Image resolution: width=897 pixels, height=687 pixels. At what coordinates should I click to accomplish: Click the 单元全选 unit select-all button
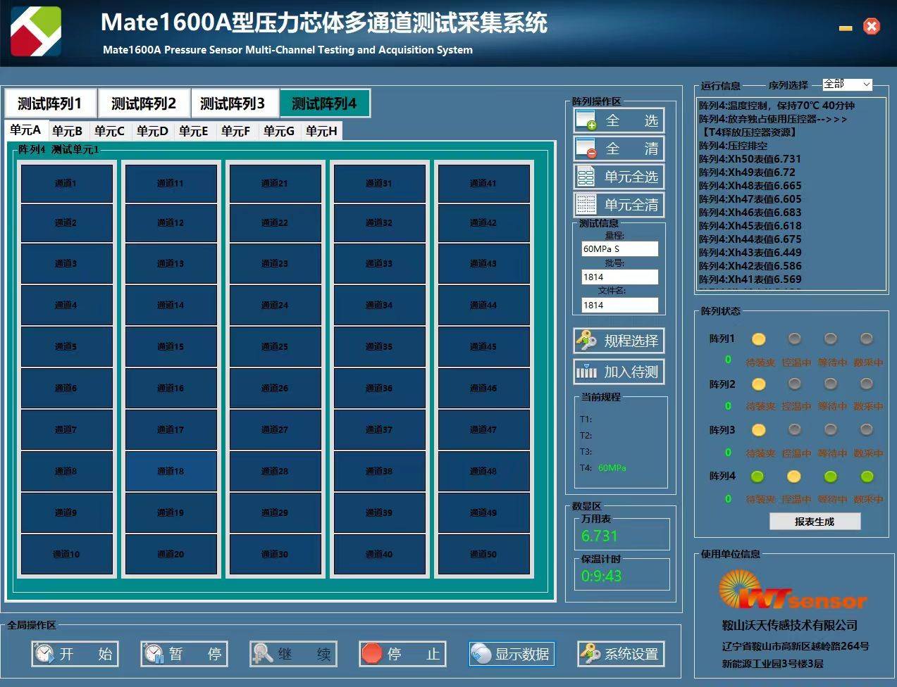coord(619,177)
